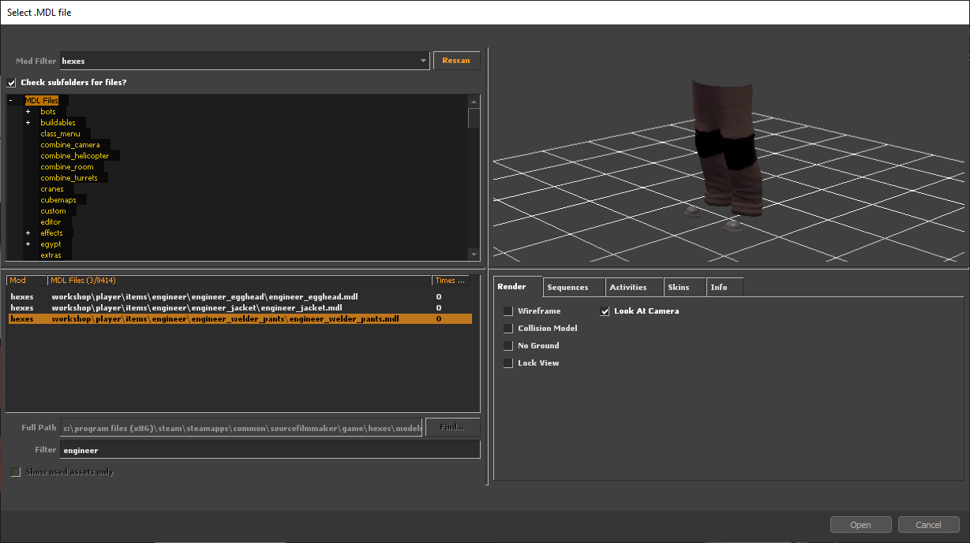Enable the Collision Model checkbox
Image resolution: width=970 pixels, height=543 pixels.
tap(508, 329)
